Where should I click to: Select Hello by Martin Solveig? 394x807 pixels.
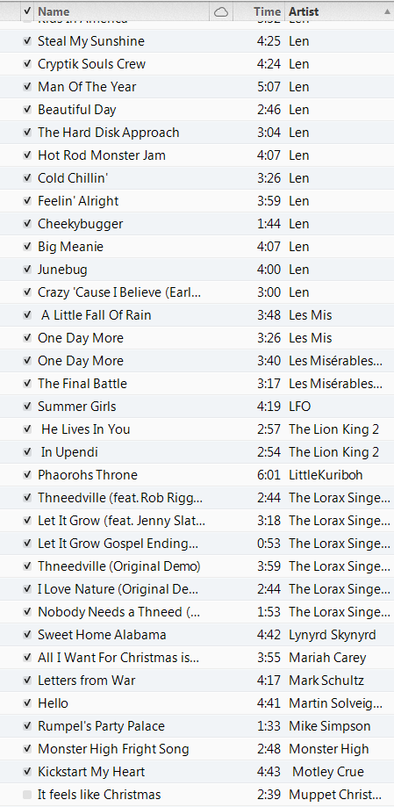197,703
